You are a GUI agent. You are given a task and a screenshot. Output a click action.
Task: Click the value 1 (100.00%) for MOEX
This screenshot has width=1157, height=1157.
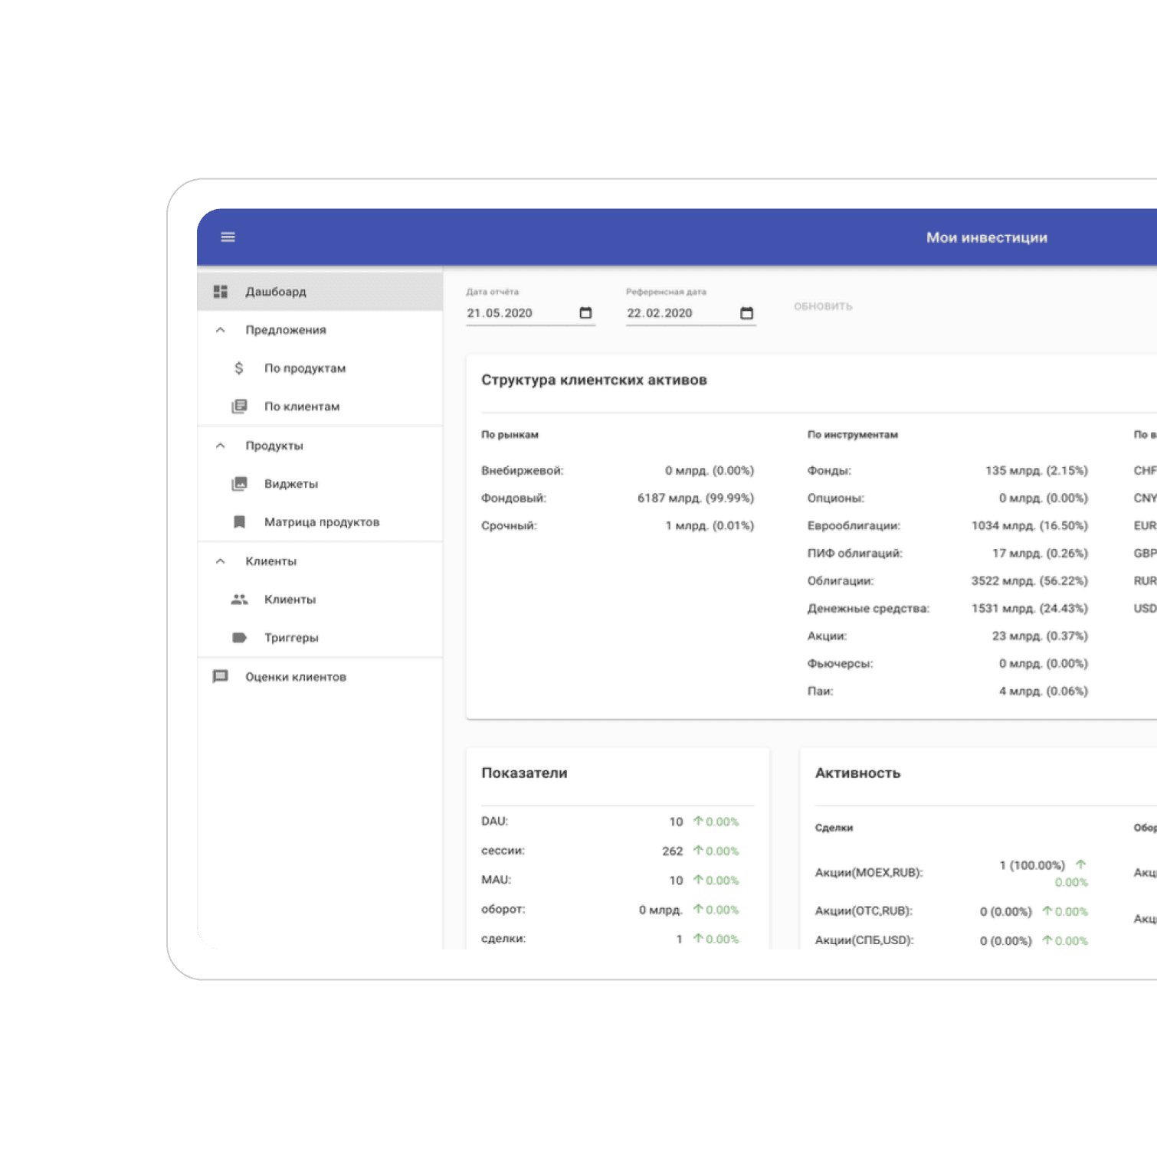1031,864
